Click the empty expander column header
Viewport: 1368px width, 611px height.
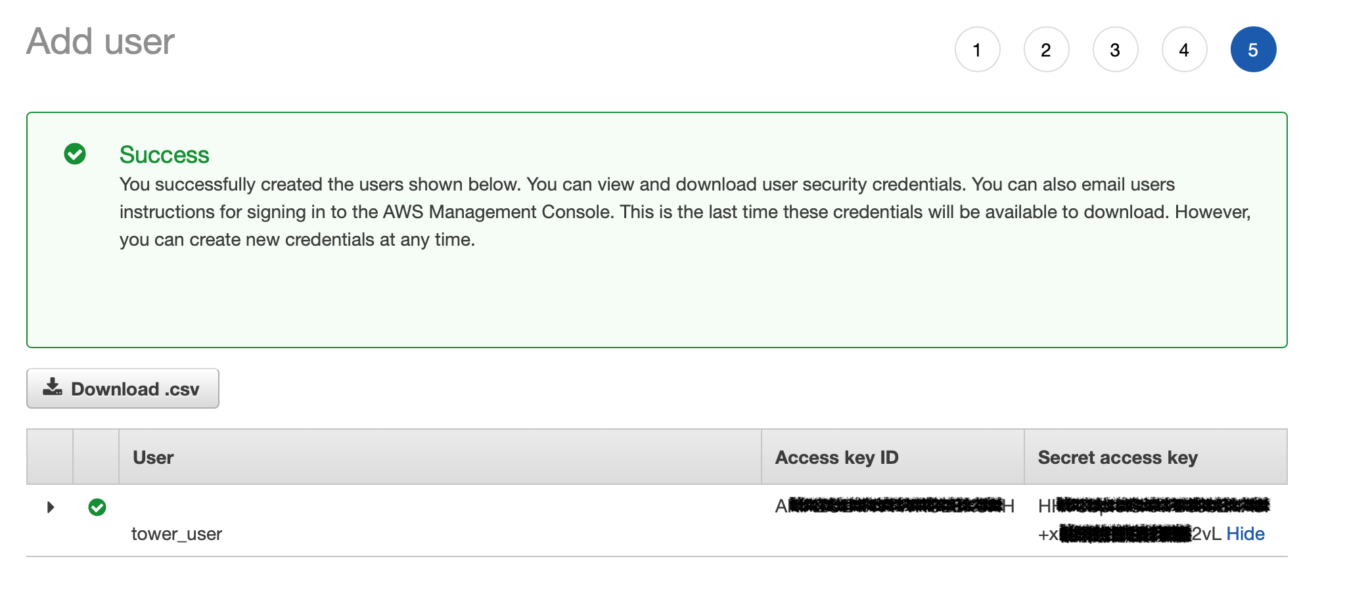(49, 457)
